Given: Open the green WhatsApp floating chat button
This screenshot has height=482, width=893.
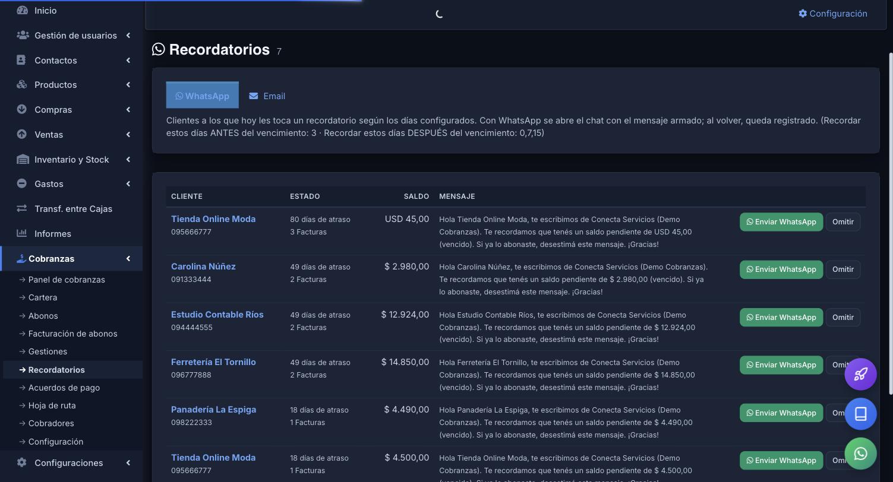Looking at the screenshot, I should pos(860,454).
